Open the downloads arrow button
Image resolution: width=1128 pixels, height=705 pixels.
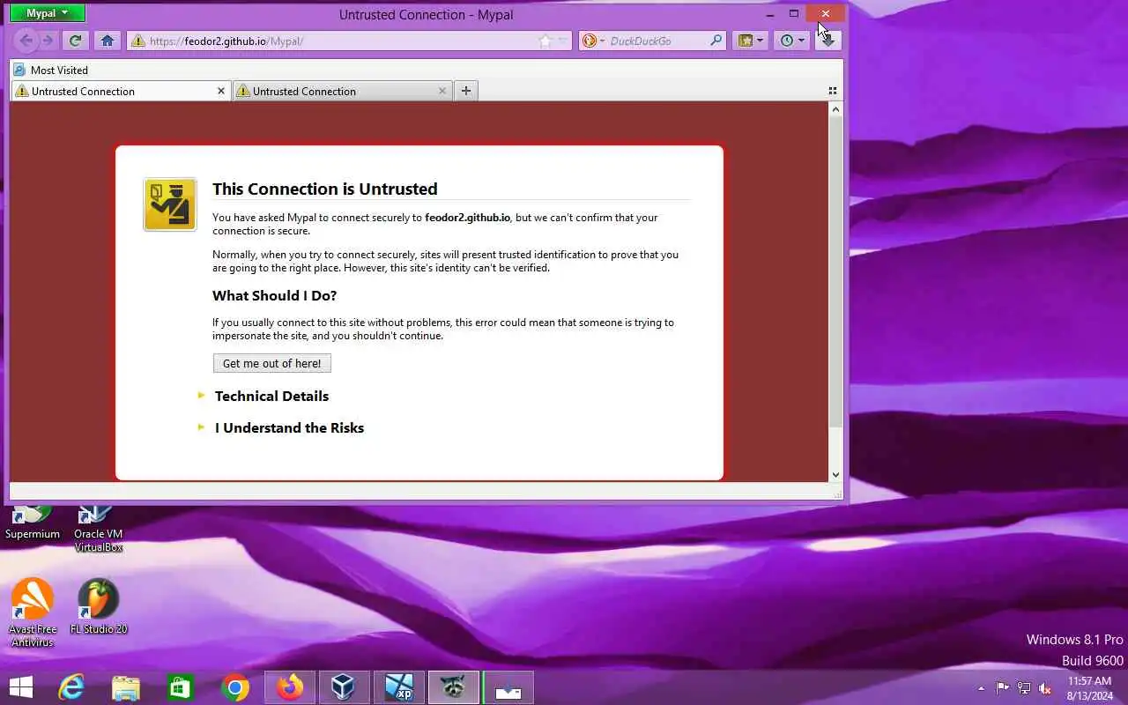pyautogui.click(x=828, y=41)
